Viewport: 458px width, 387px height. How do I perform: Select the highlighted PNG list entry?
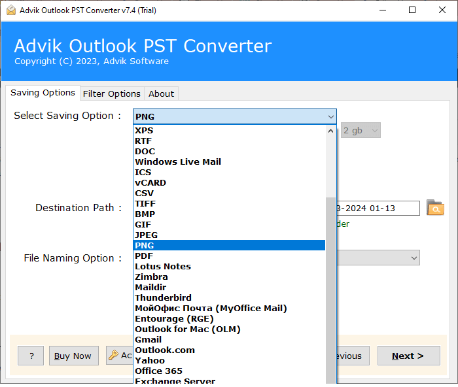(x=229, y=245)
